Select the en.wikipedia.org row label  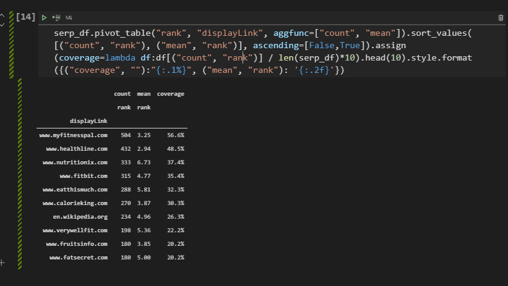coord(80,217)
